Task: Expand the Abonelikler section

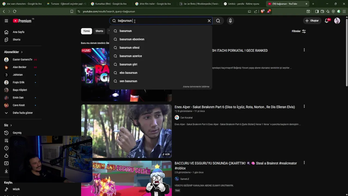Action: 14,52
